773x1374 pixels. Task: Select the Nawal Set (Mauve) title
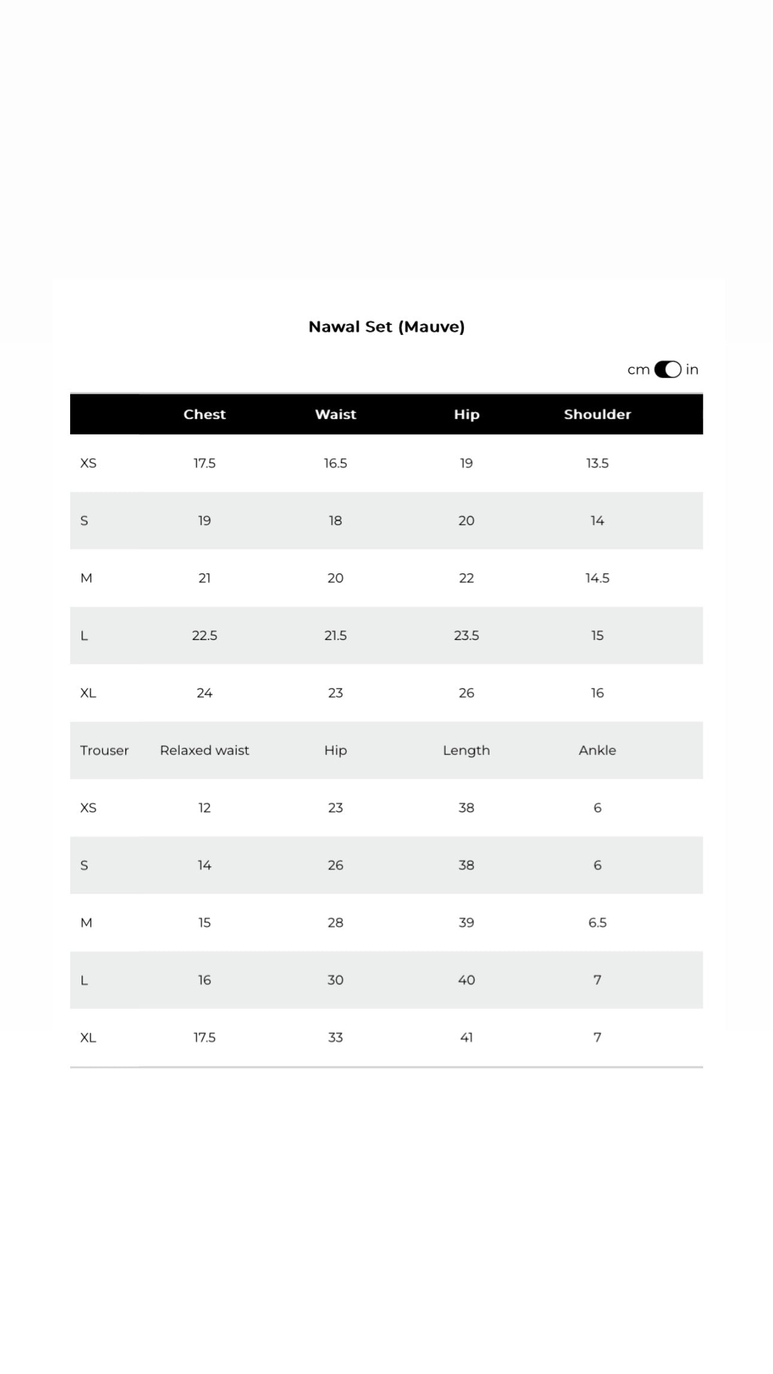(386, 327)
